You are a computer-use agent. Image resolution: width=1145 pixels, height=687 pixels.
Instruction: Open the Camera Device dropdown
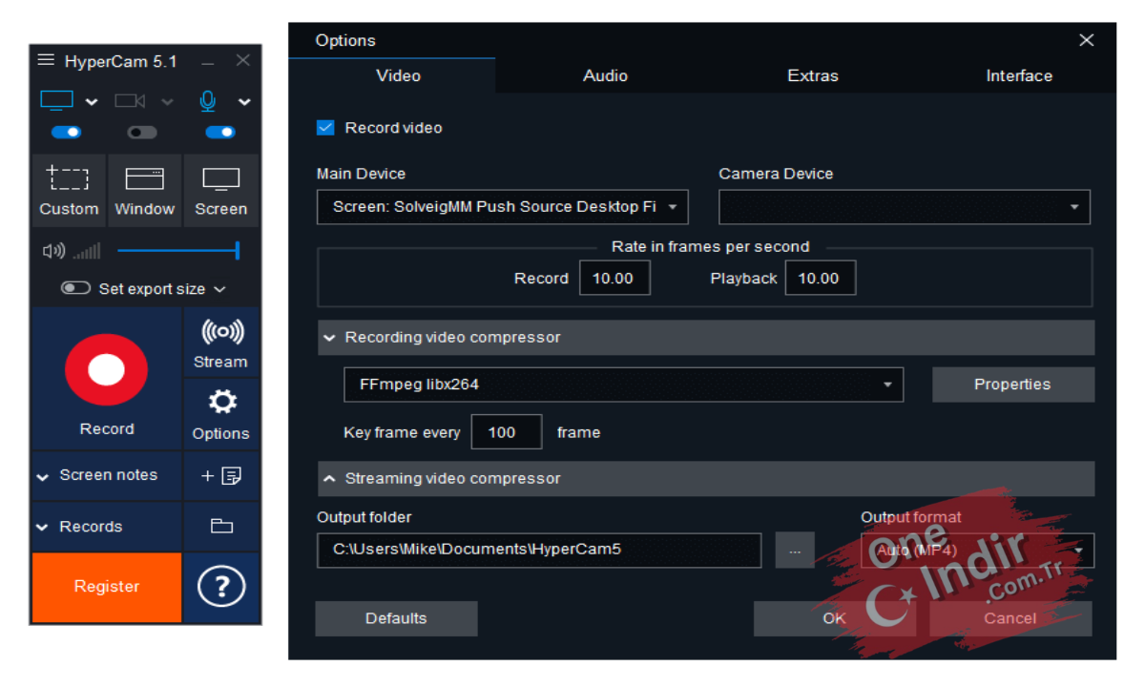pos(904,207)
